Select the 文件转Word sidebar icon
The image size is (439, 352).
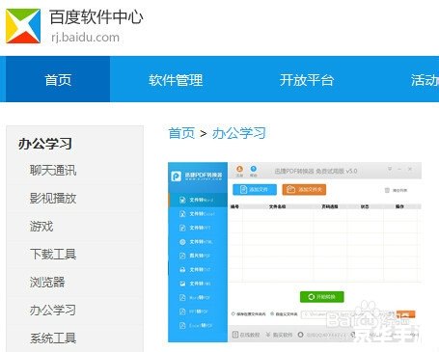pos(182,200)
